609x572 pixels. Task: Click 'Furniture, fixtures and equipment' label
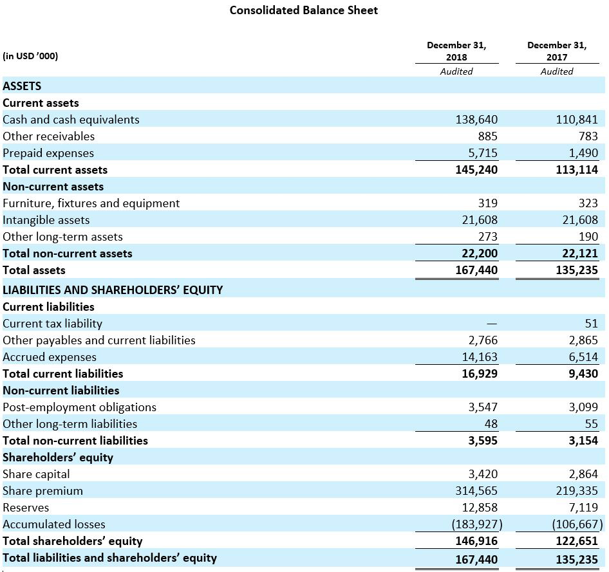pos(91,203)
